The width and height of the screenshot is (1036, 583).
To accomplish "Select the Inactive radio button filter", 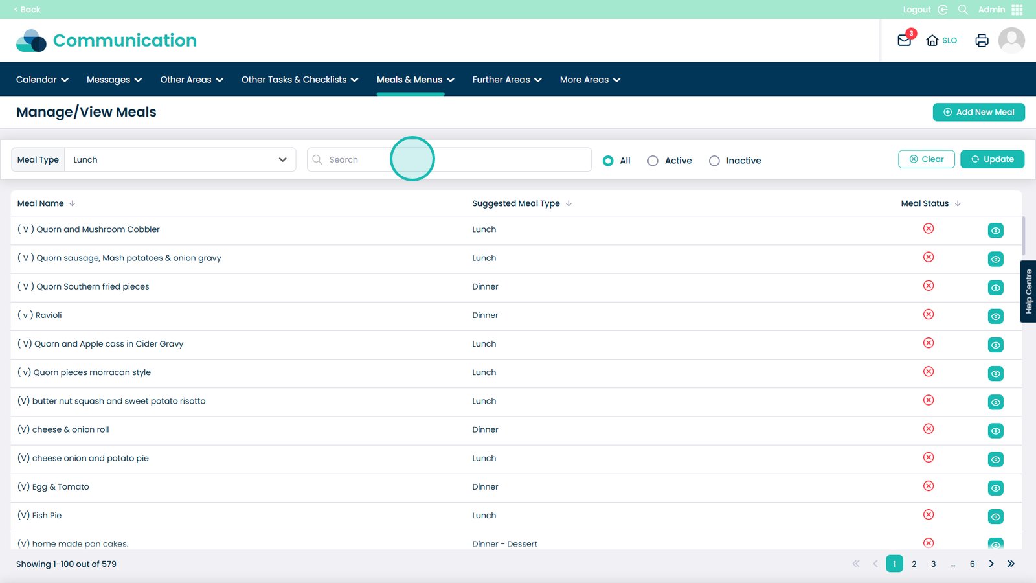I will [714, 161].
